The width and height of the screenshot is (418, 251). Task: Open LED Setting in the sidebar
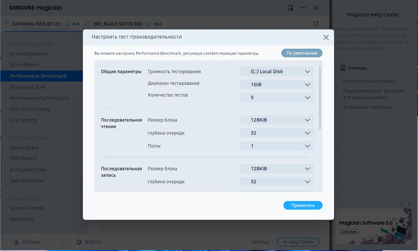[23, 120]
